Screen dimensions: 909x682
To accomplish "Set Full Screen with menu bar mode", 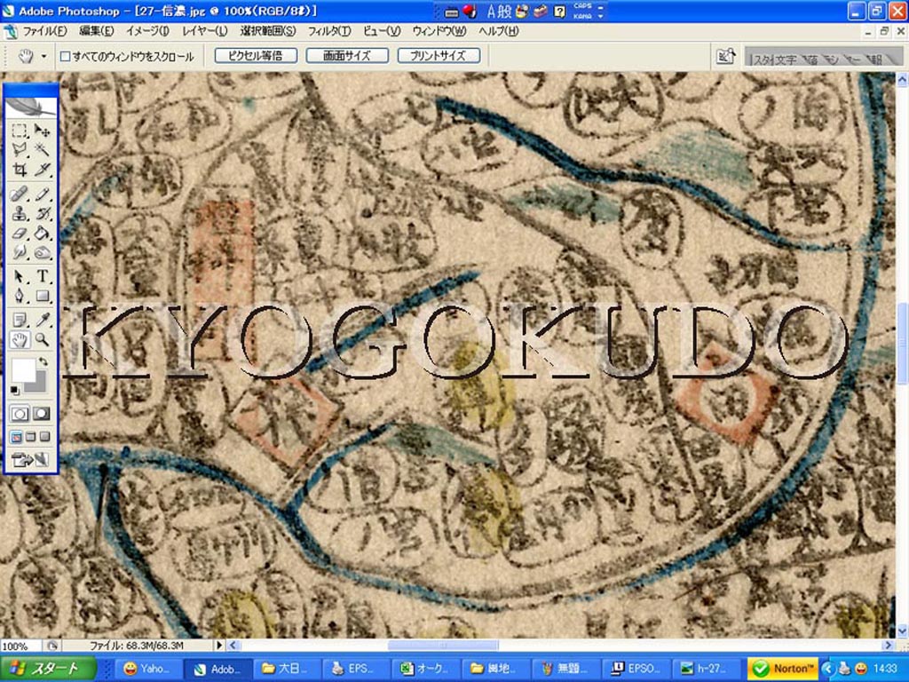I will pyautogui.click(x=31, y=437).
